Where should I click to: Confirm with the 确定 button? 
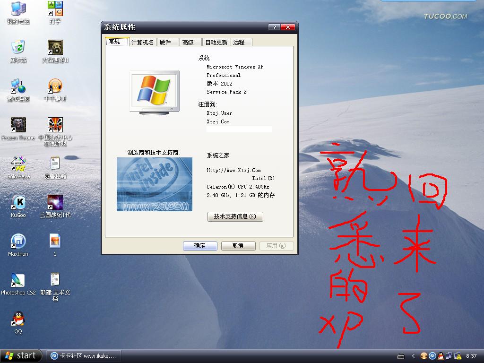pos(200,246)
